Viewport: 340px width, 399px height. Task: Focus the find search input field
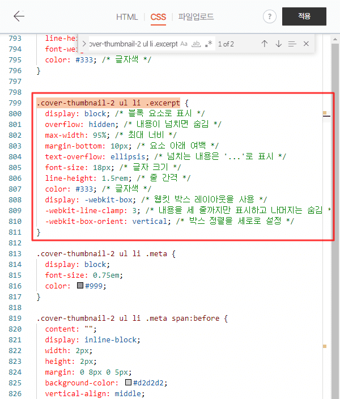coord(133,44)
